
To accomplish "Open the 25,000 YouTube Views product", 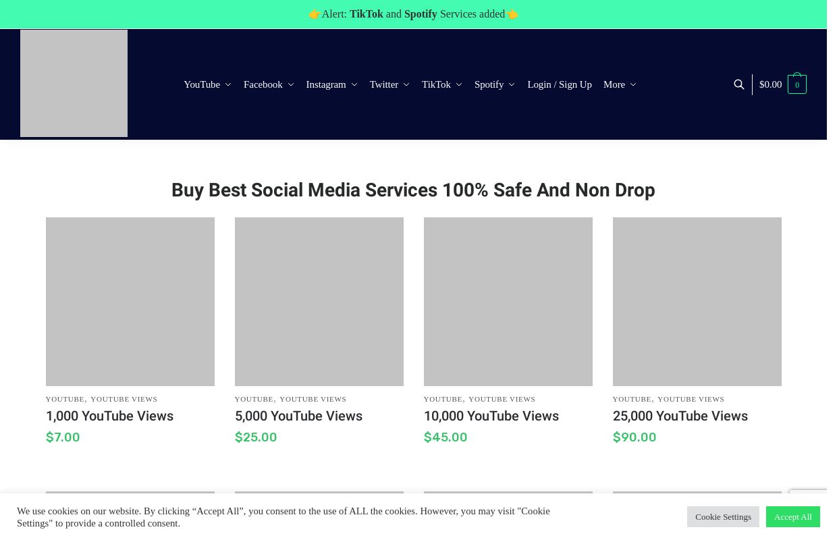I will coord(680,416).
